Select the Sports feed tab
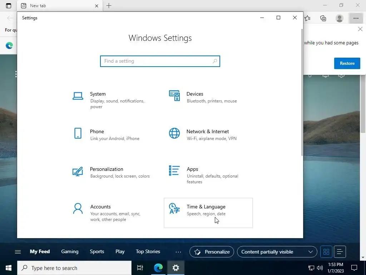 97,252
